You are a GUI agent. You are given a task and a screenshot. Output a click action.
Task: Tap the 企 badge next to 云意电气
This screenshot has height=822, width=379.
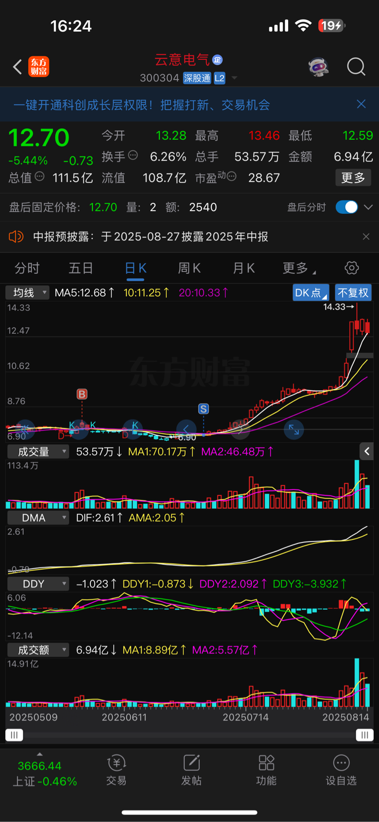[217, 60]
